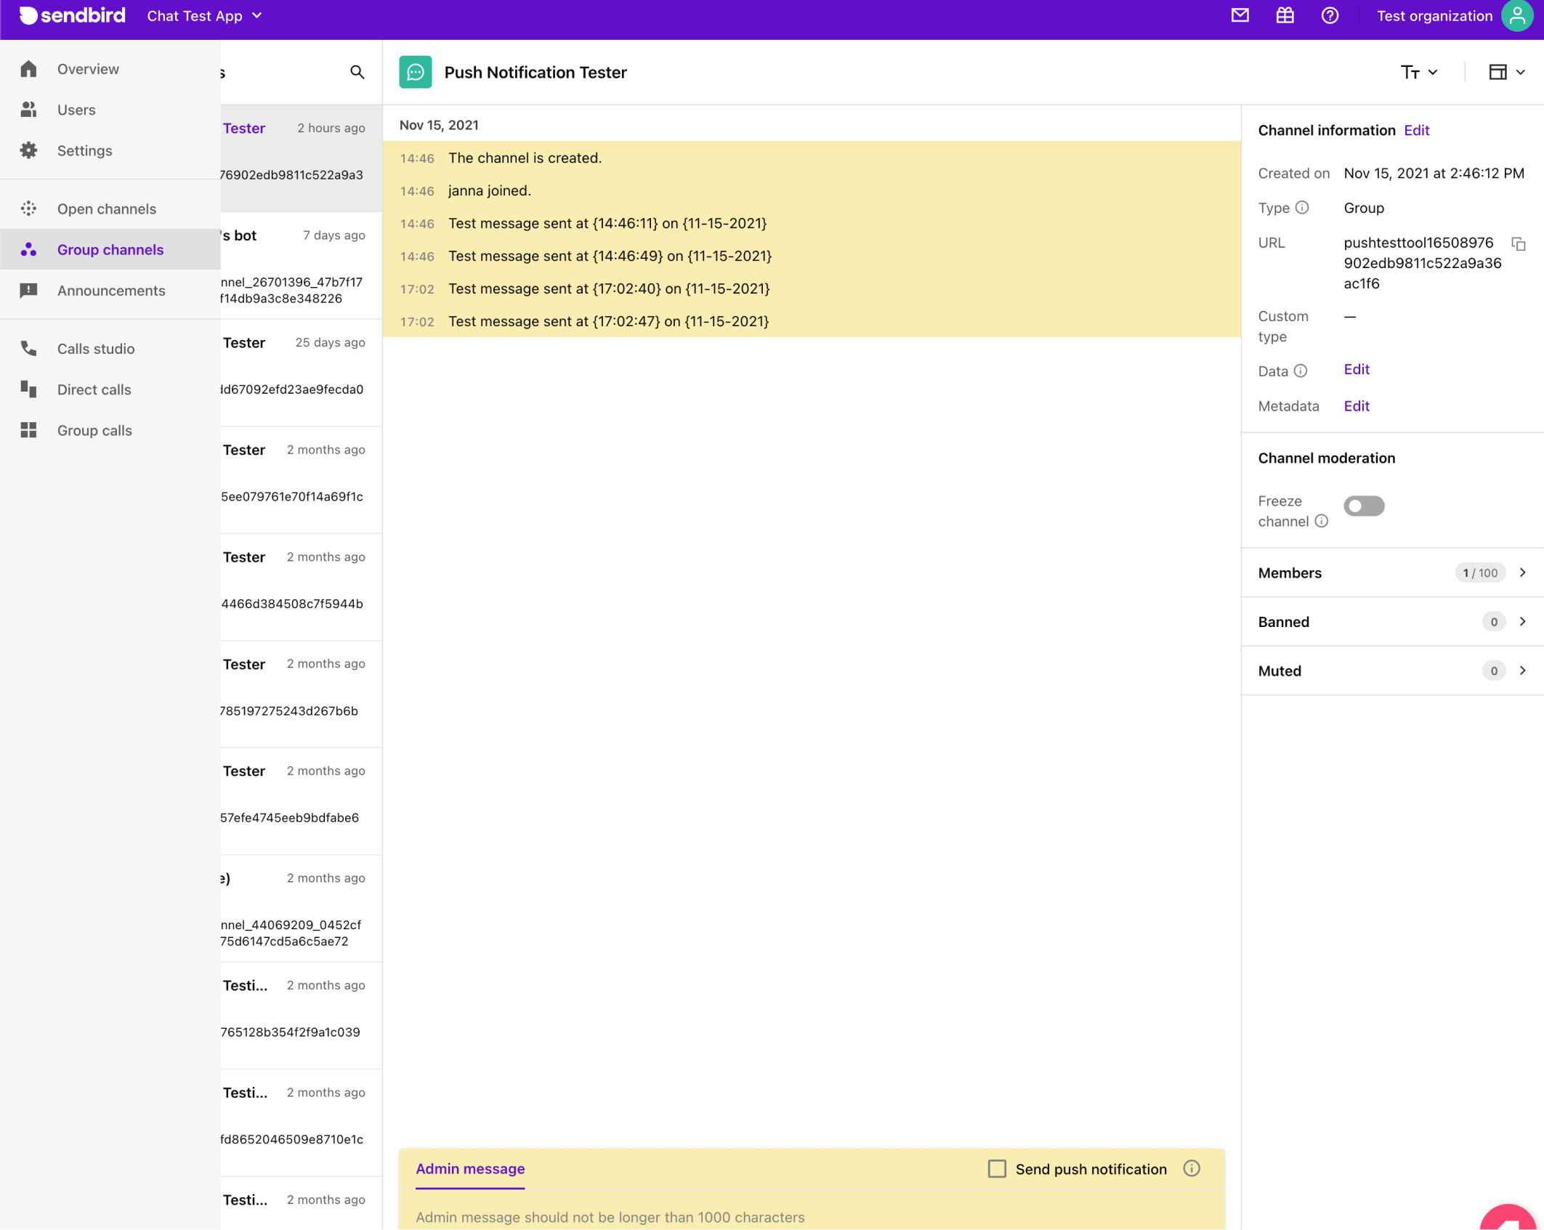Click test message sent at 14:46:11
Image resolution: width=1544 pixels, height=1230 pixels.
click(x=607, y=223)
